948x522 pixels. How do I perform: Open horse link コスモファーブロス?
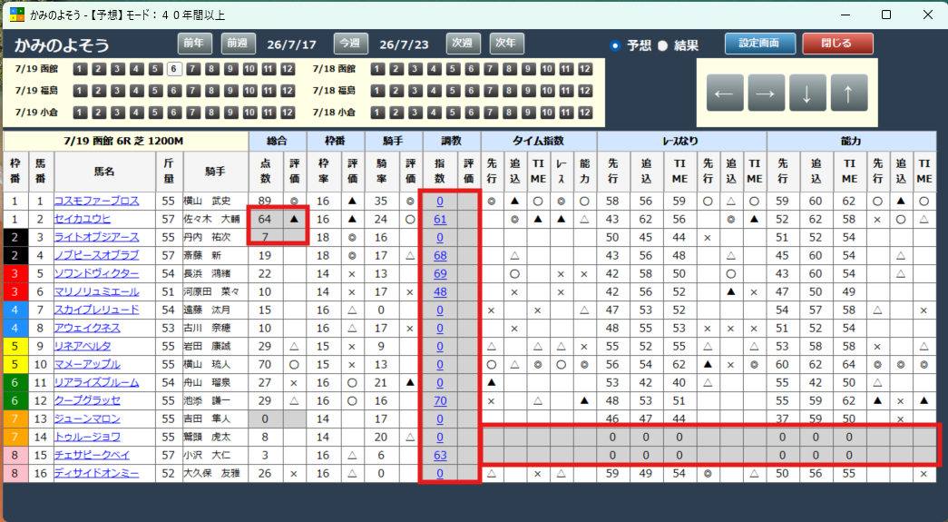click(x=96, y=201)
